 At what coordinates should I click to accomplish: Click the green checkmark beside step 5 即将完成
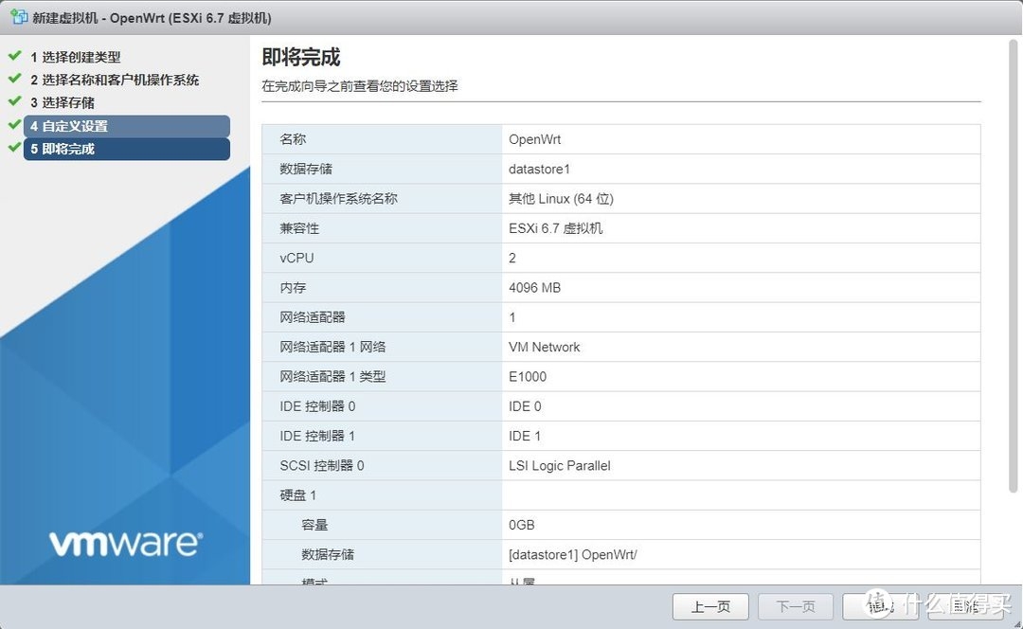pyautogui.click(x=14, y=148)
